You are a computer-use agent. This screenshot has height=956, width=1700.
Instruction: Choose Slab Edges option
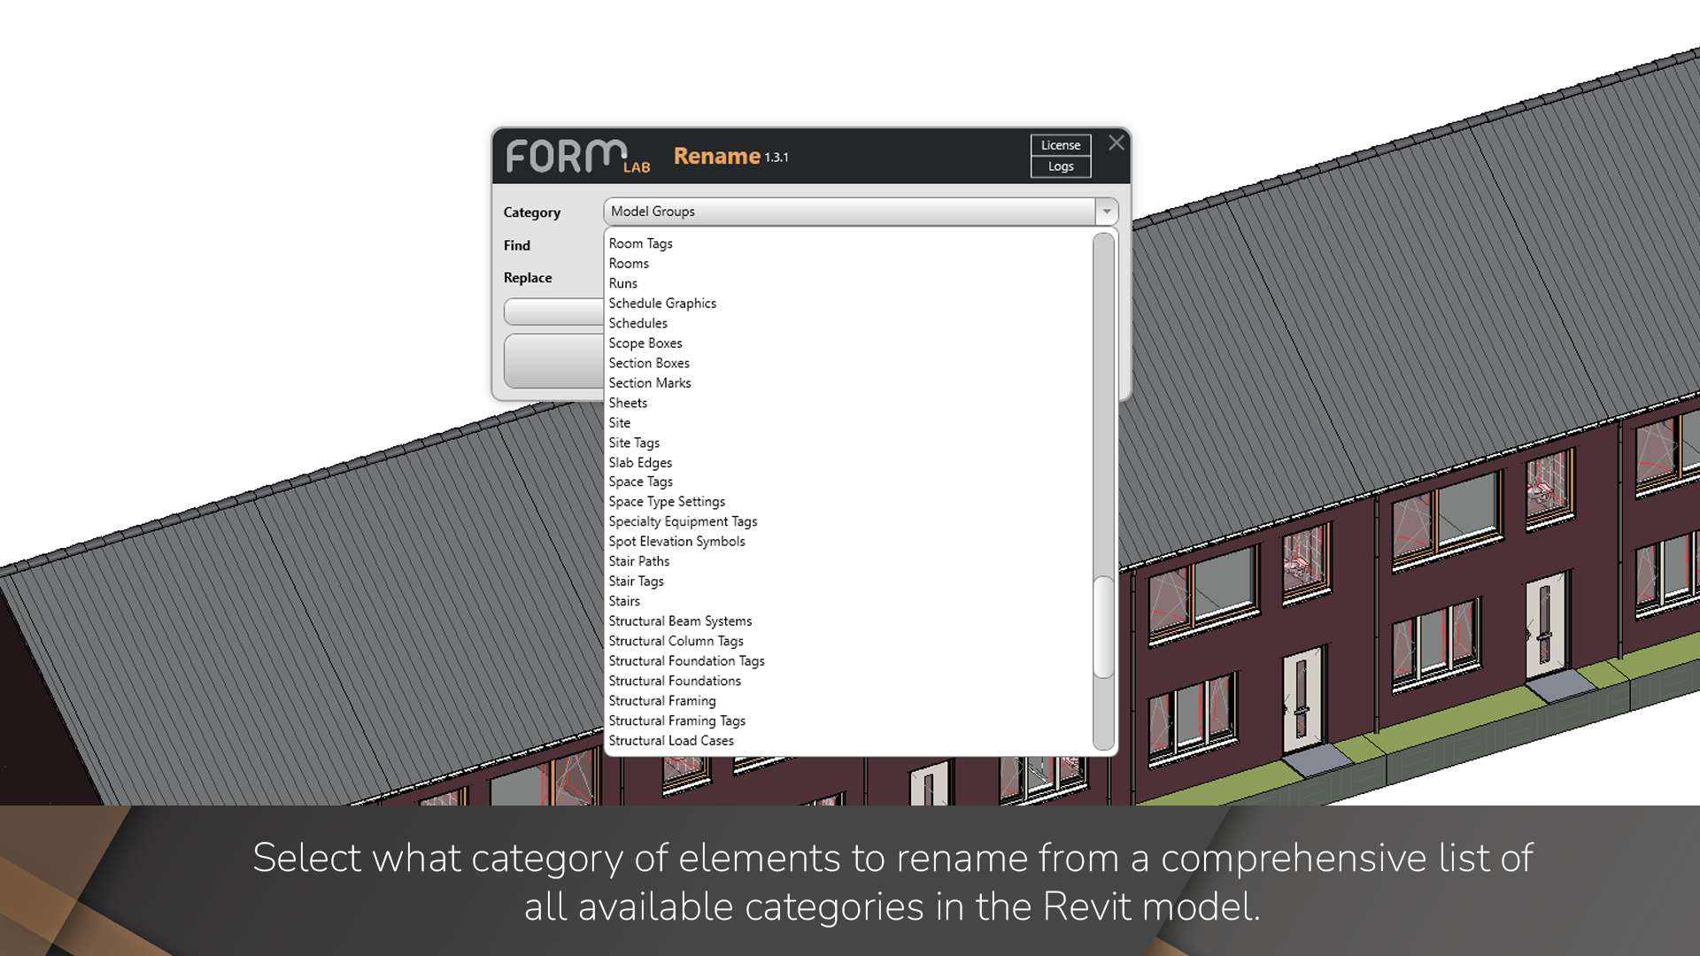tap(640, 463)
